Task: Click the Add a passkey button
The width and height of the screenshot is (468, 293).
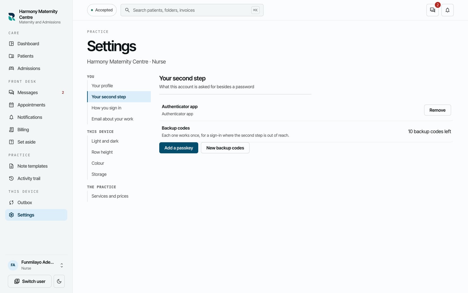Action: (179, 148)
